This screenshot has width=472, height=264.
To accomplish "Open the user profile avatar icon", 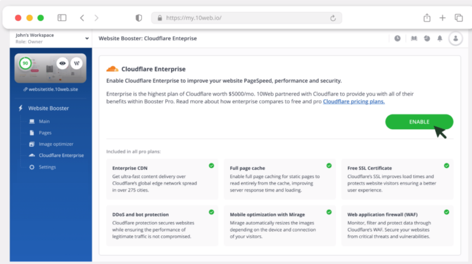I will pos(455,39).
